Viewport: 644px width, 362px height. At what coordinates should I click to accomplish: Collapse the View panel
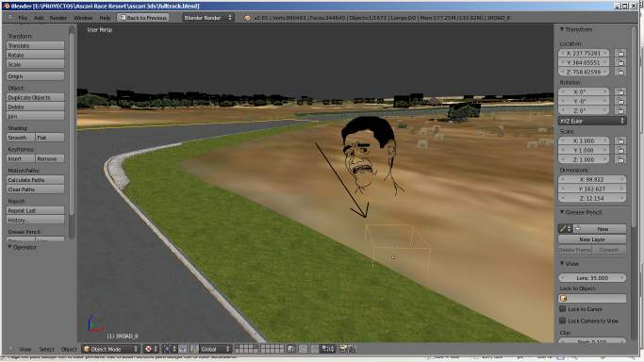click(561, 264)
